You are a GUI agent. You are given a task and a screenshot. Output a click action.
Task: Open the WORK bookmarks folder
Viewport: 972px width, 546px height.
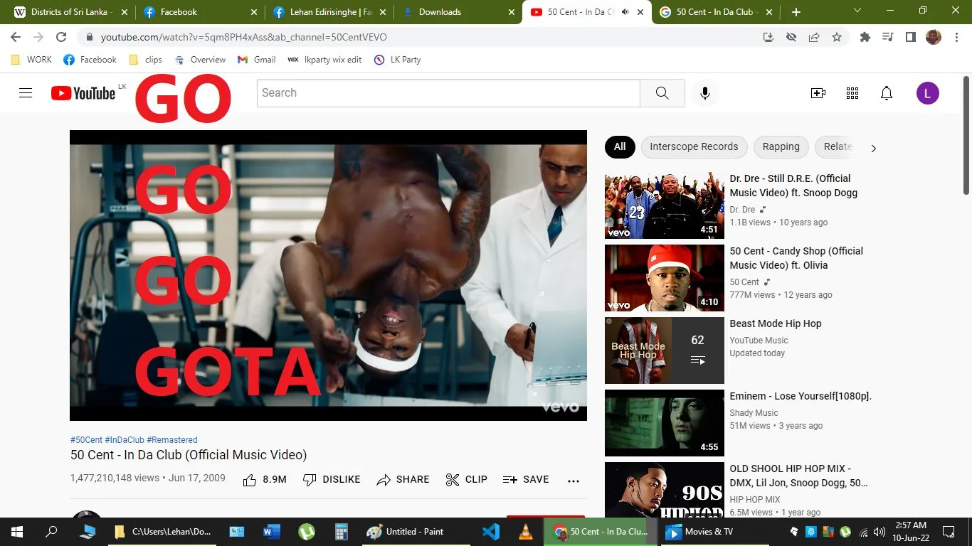[x=31, y=60]
